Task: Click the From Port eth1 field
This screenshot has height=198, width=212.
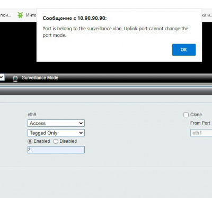Action: (201, 133)
